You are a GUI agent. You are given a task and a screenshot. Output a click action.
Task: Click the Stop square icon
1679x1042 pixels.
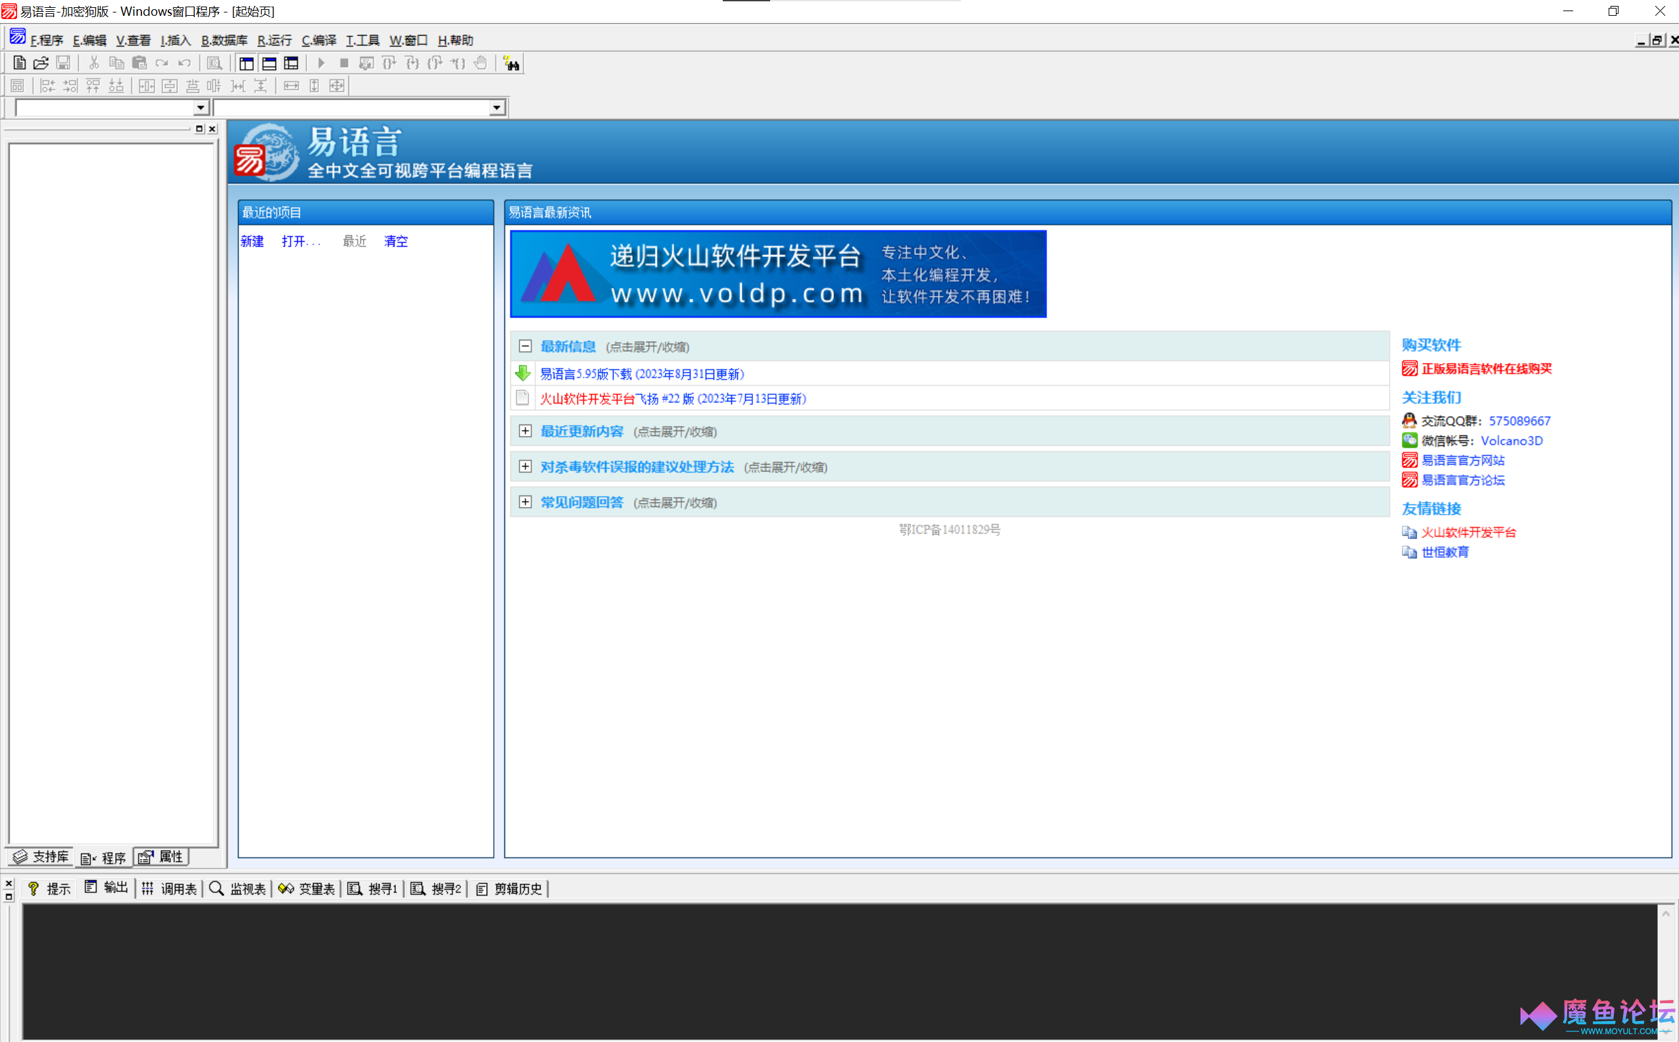tap(344, 63)
